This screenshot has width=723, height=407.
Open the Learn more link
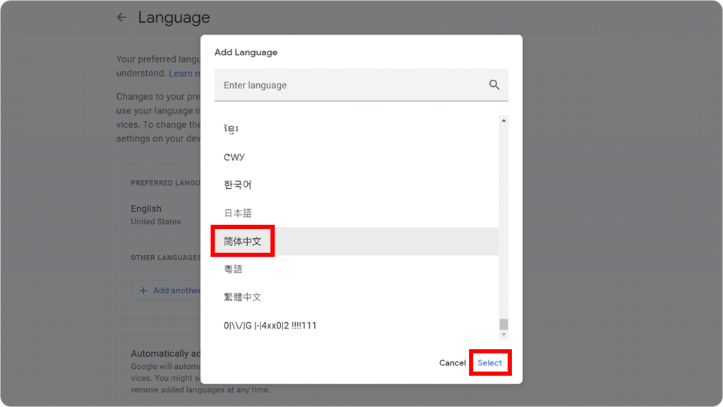pyautogui.click(x=185, y=73)
